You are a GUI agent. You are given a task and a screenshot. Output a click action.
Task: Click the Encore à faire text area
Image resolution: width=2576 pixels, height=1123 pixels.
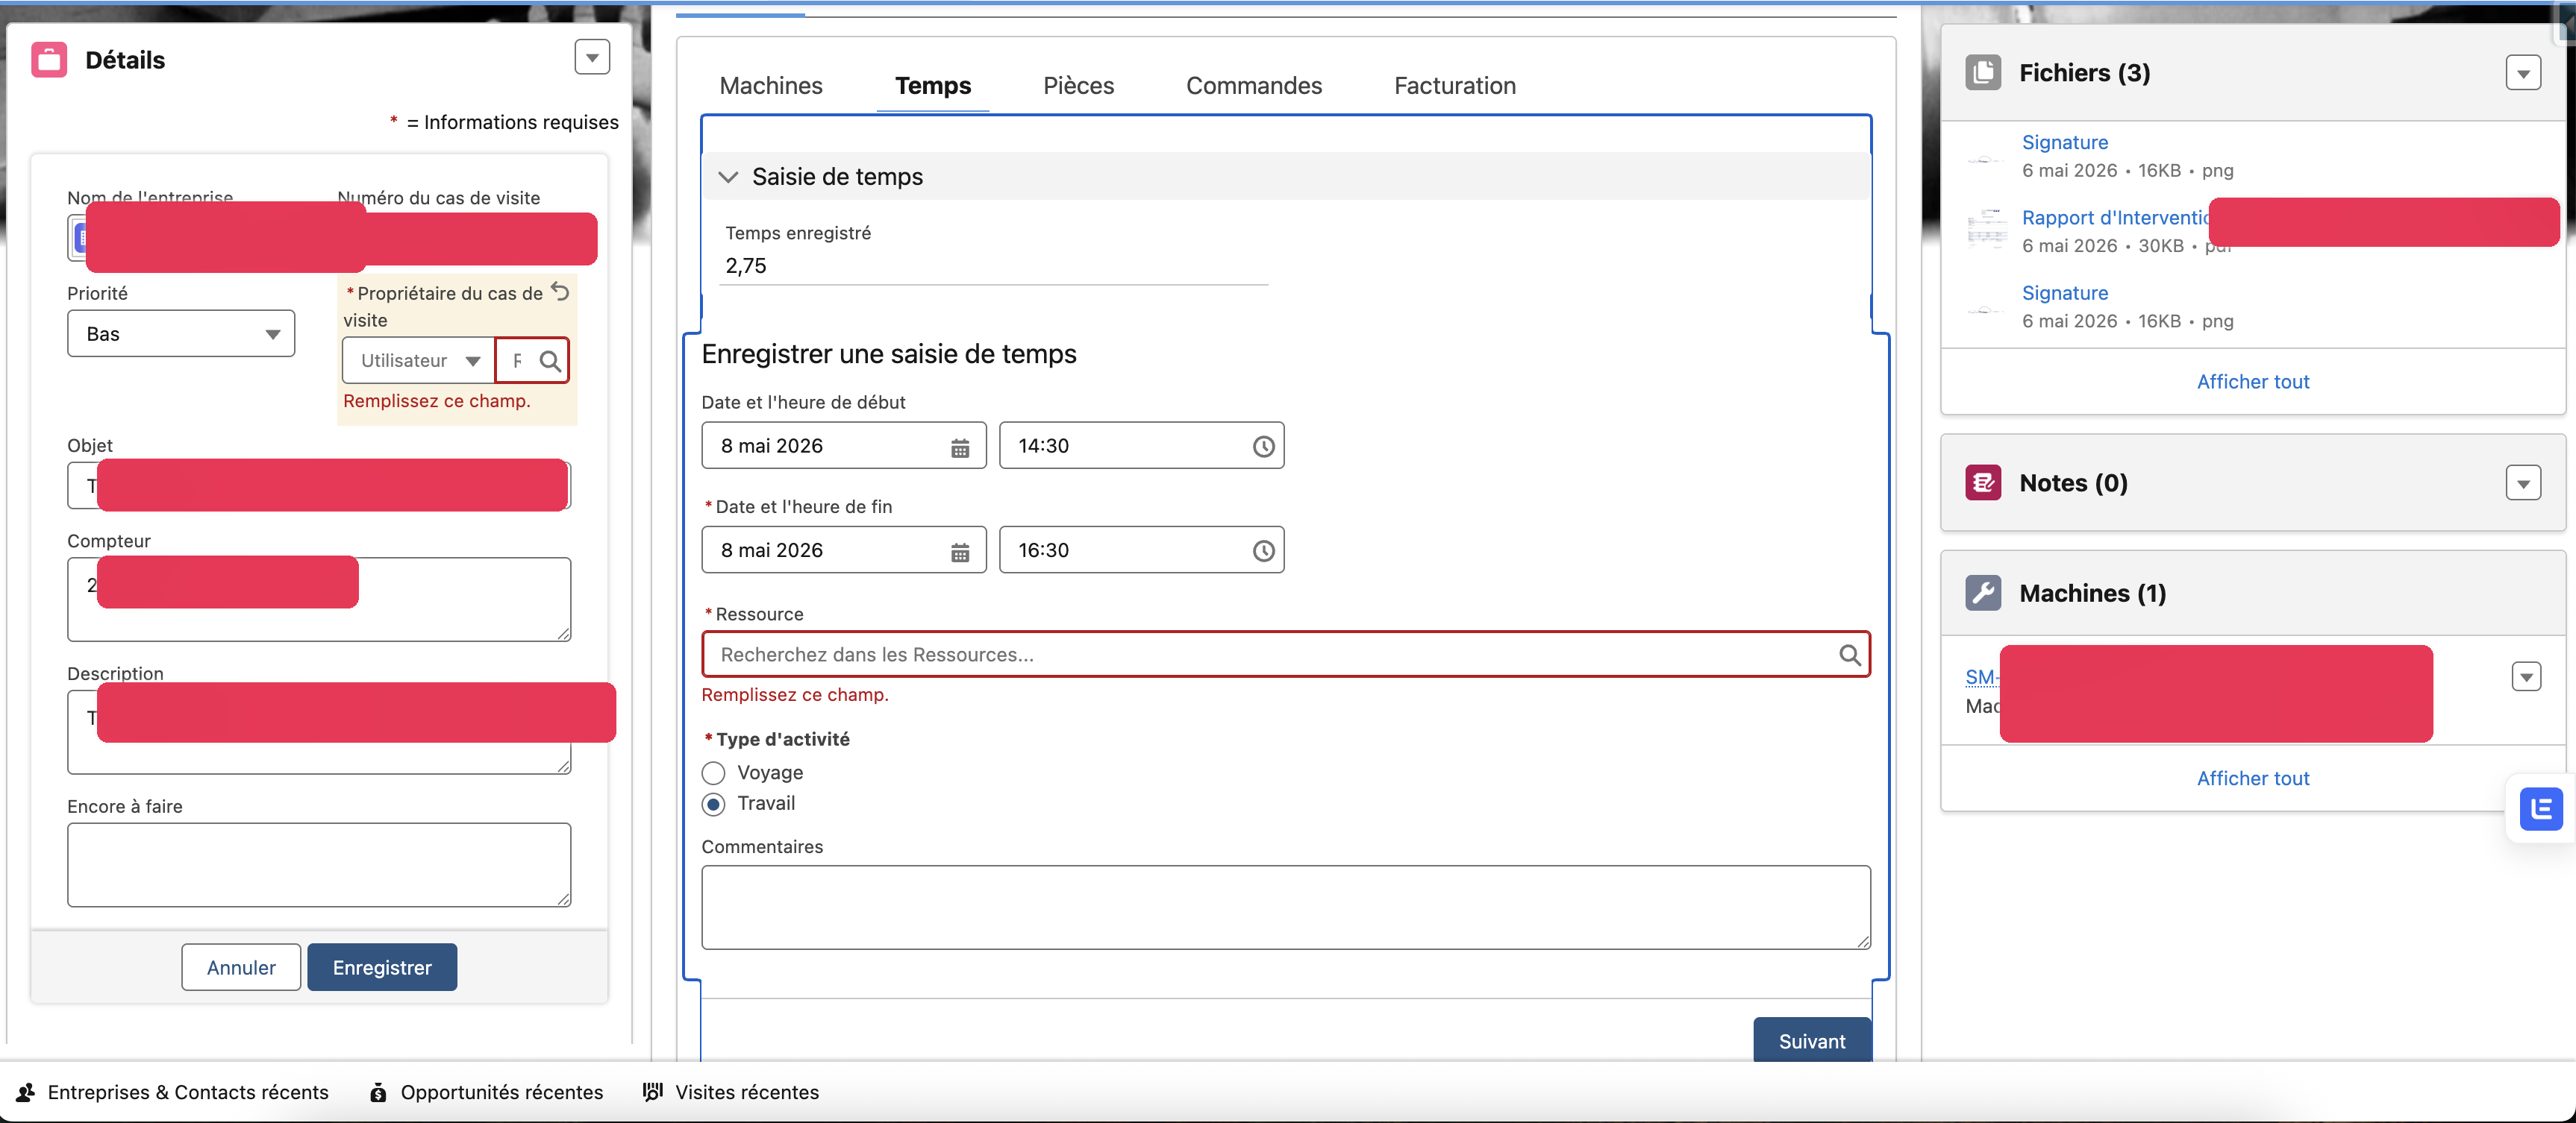coord(319,865)
